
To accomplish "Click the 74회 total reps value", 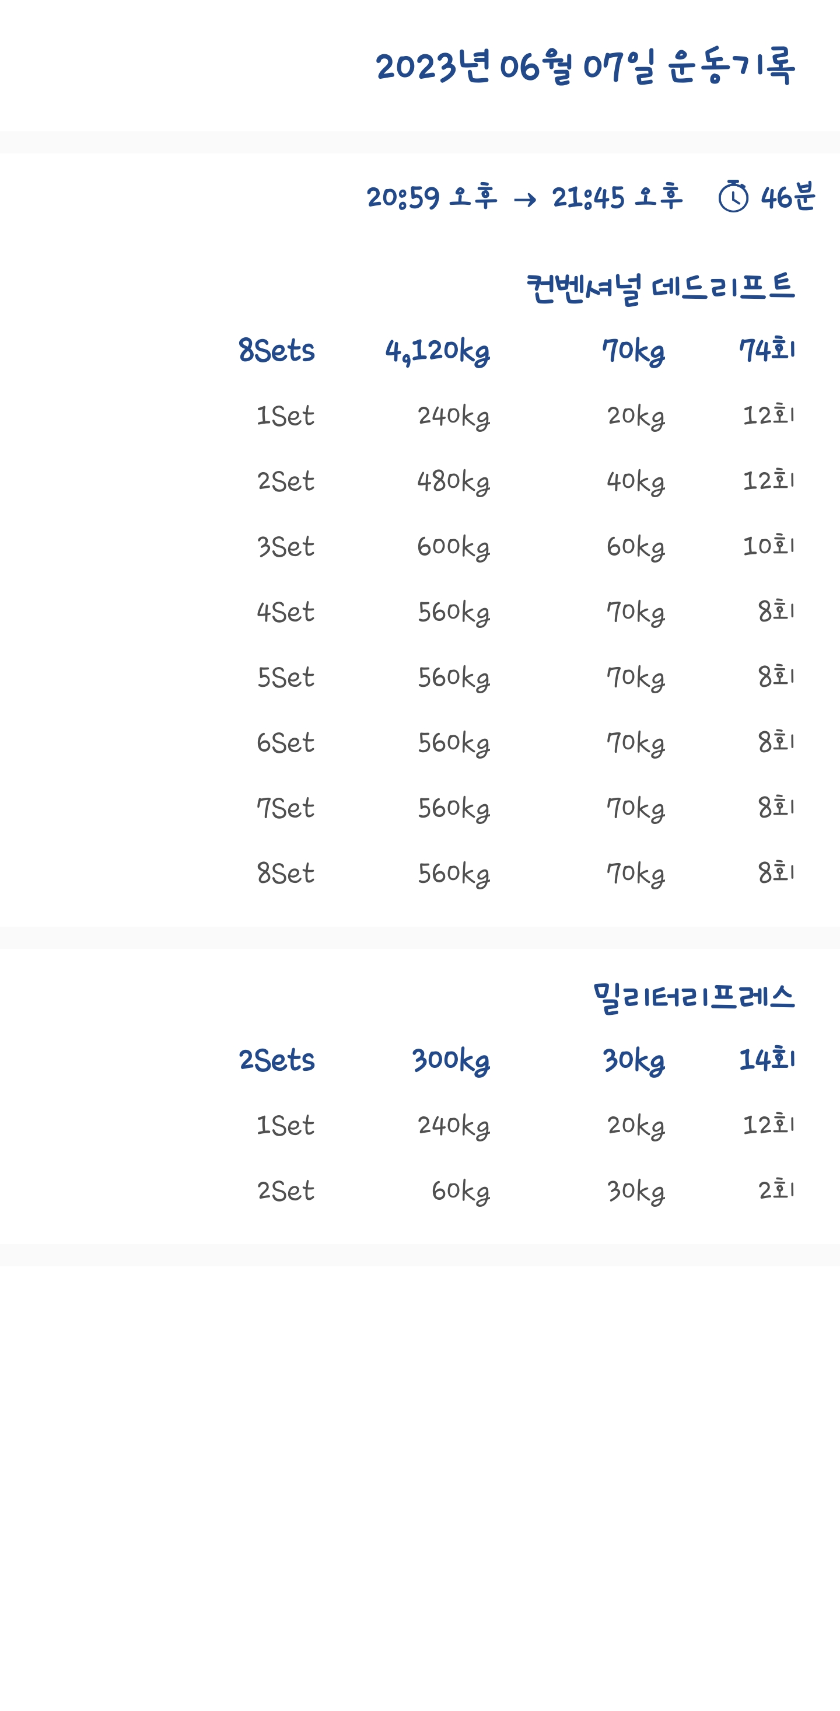I will coord(766,350).
